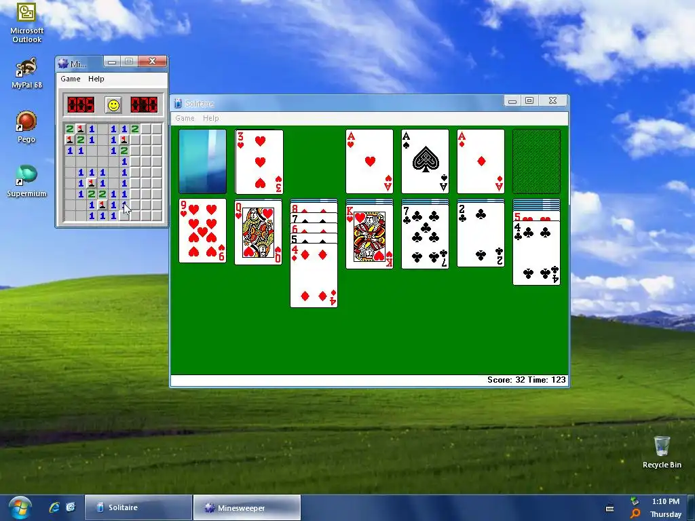This screenshot has height=521, width=695.
Task: Click the green 2 in Minesweeper's top-left corner
Action: [x=70, y=129]
